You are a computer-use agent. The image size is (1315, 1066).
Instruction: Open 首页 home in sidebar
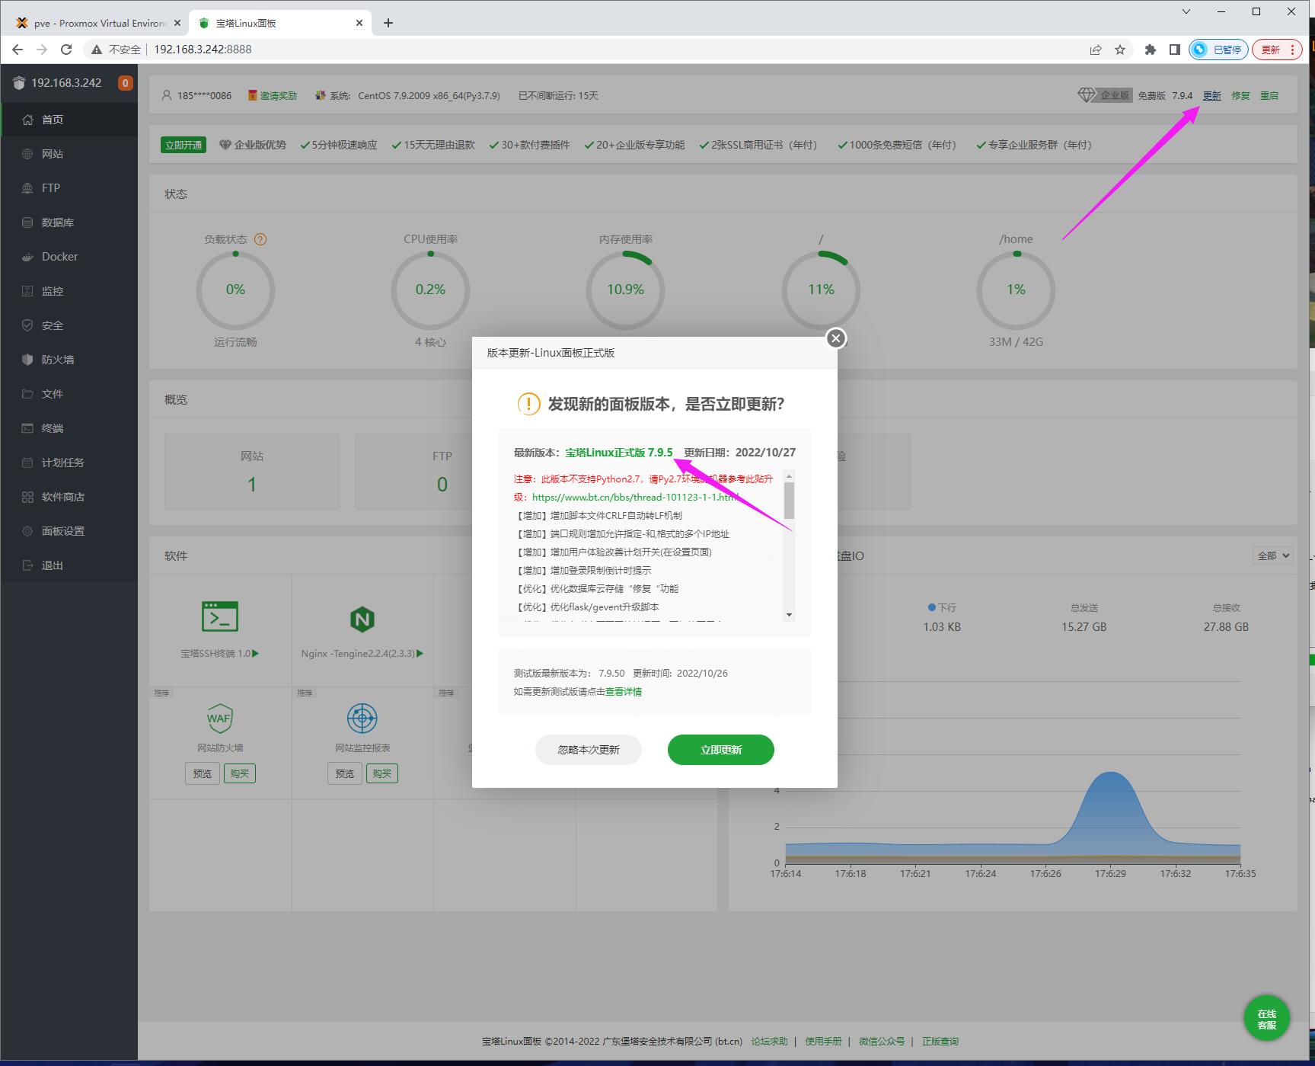pos(69,120)
